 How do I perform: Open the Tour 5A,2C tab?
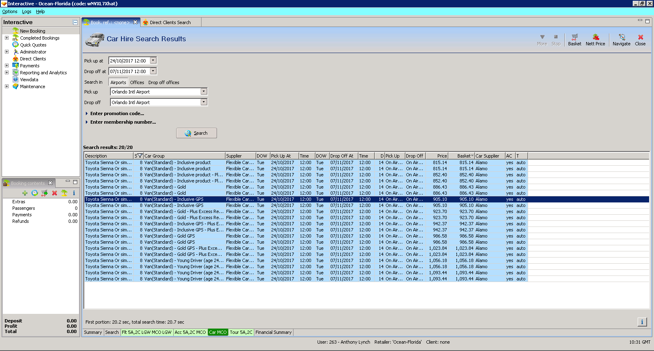click(x=241, y=332)
